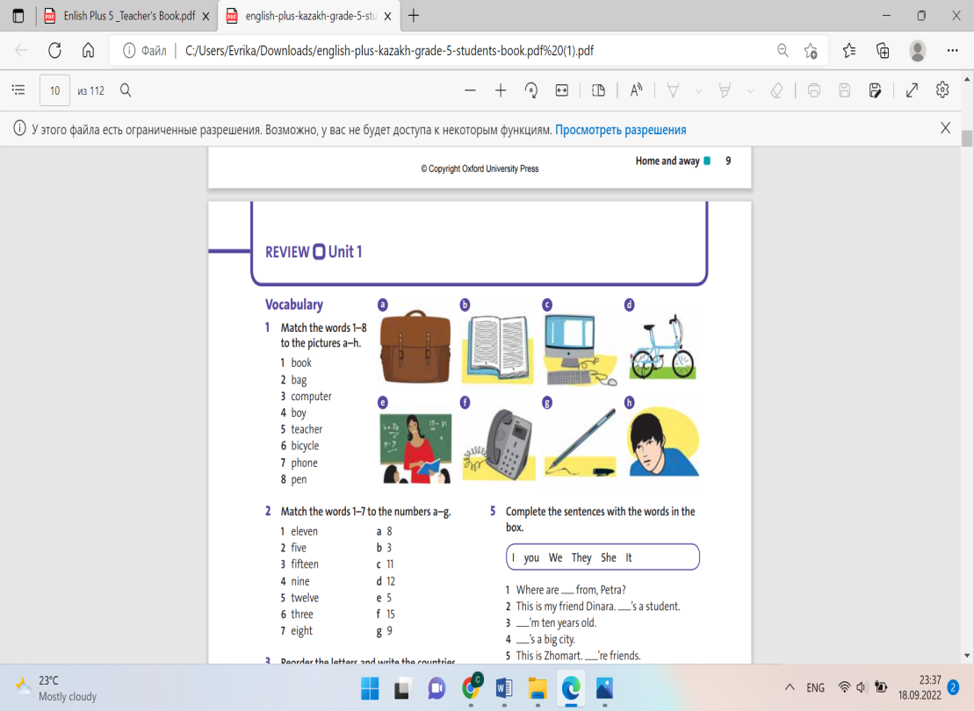View site information Файл icon
The width and height of the screenshot is (974, 711).
point(144,51)
